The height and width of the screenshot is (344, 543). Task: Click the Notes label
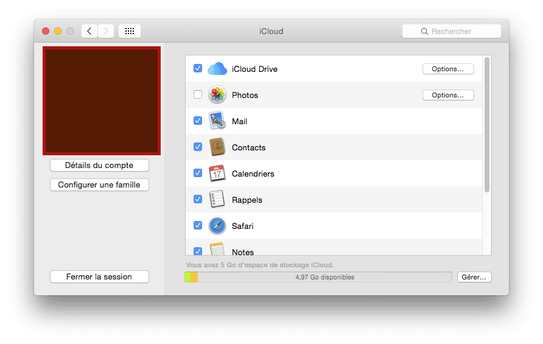point(243,252)
